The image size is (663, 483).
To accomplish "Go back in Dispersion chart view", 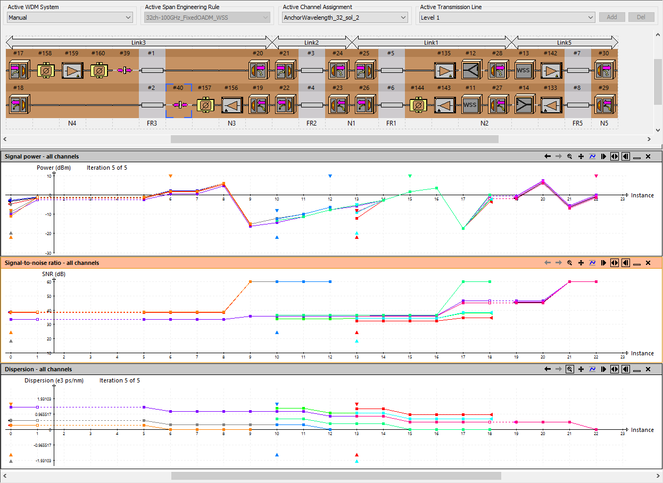I will point(548,369).
